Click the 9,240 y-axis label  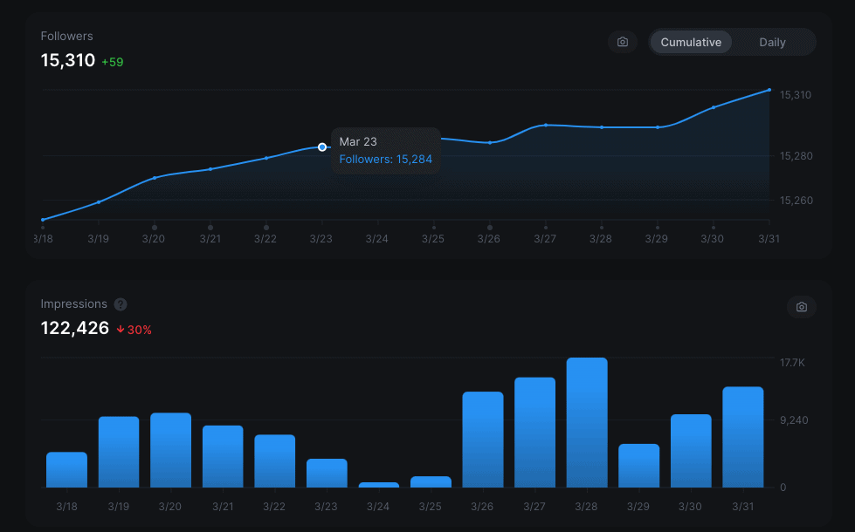(794, 420)
